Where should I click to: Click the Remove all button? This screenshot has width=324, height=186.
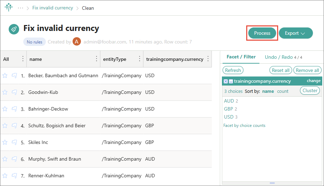click(307, 70)
